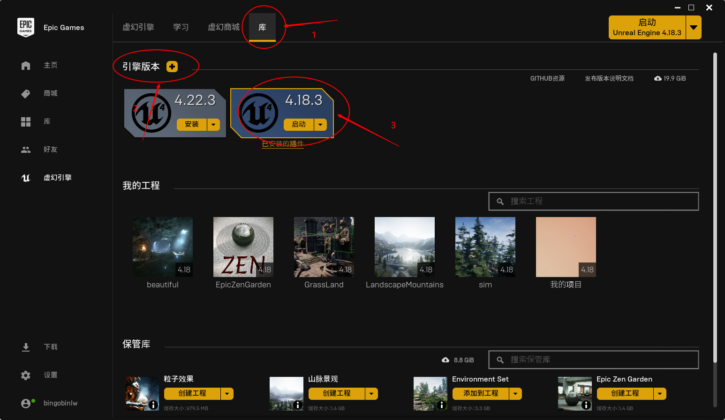Click the 19.9 GiB engine size text
Image resolution: width=725 pixels, height=420 pixels.
[675, 78]
